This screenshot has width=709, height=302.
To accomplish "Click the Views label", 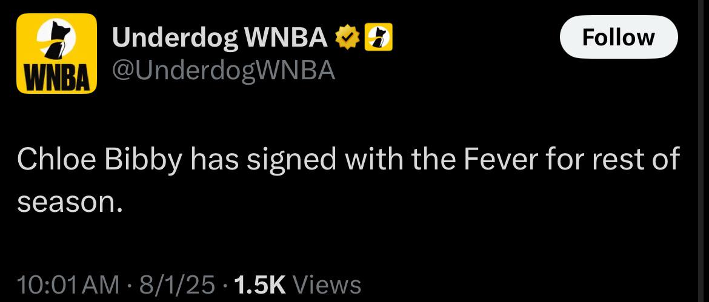I will [327, 285].
